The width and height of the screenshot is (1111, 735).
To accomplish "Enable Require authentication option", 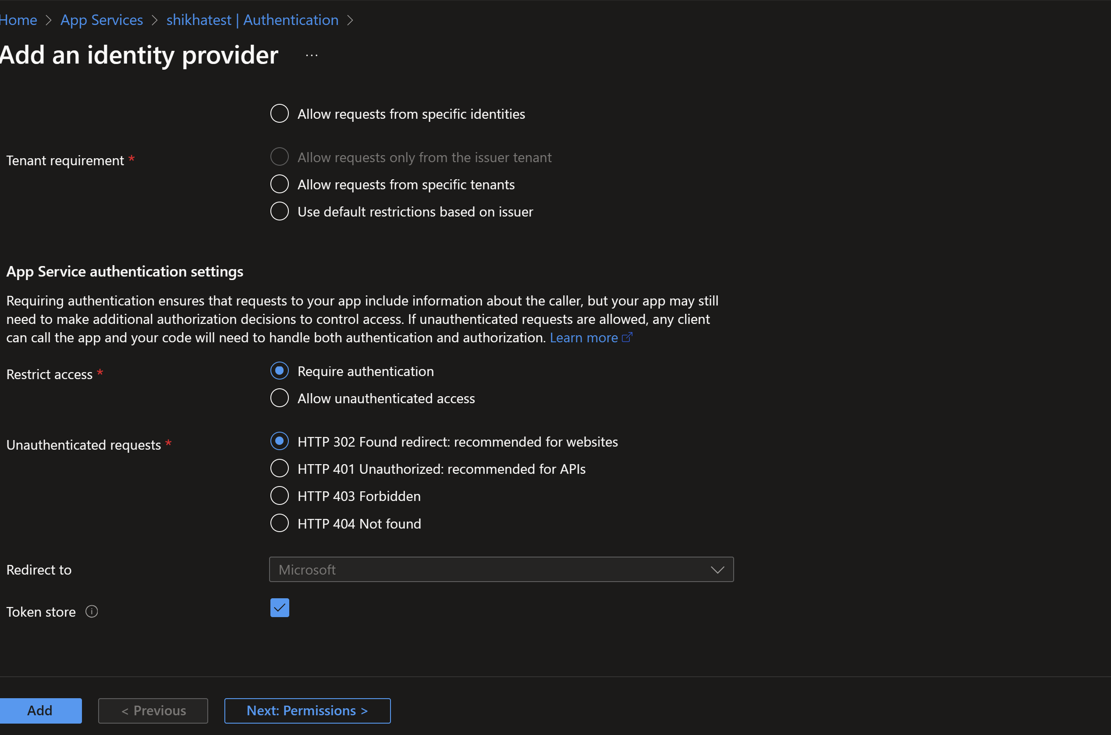I will (279, 370).
